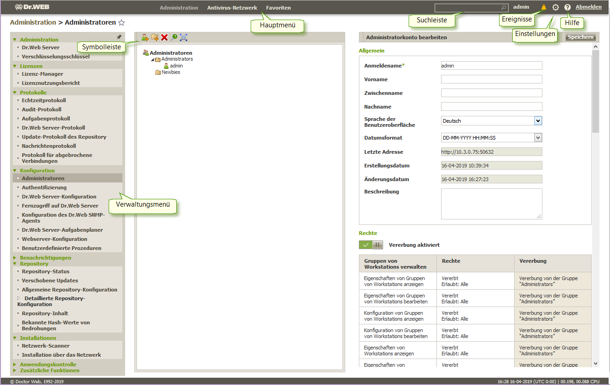Click the Beschreibung text area

(x=491, y=204)
